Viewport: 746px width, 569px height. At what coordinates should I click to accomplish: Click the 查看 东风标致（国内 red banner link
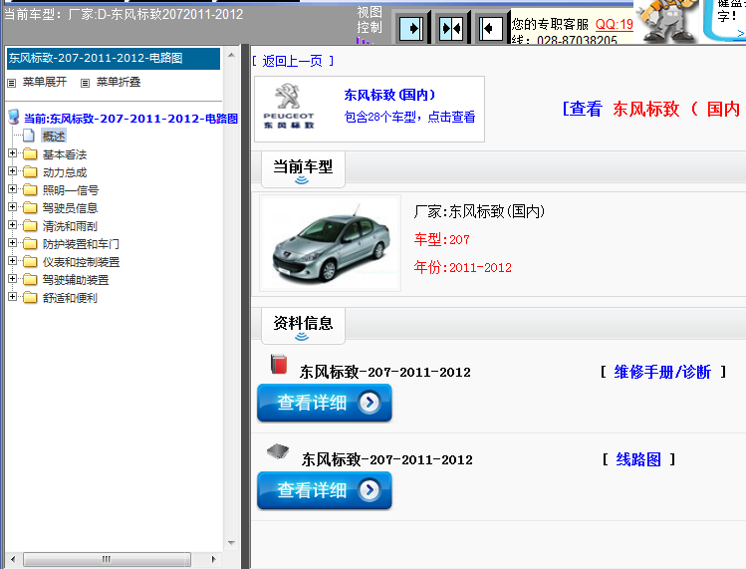coord(653,109)
